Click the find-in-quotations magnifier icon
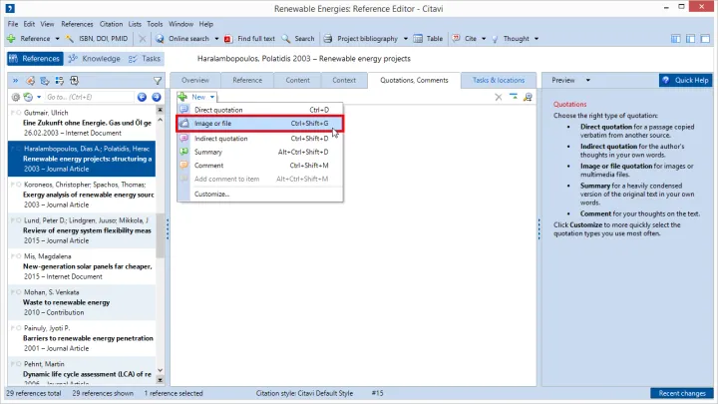The width and height of the screenshot is (718, 404). 528,97
